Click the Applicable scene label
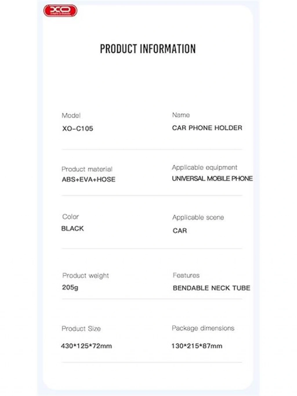 coord(198,218)
